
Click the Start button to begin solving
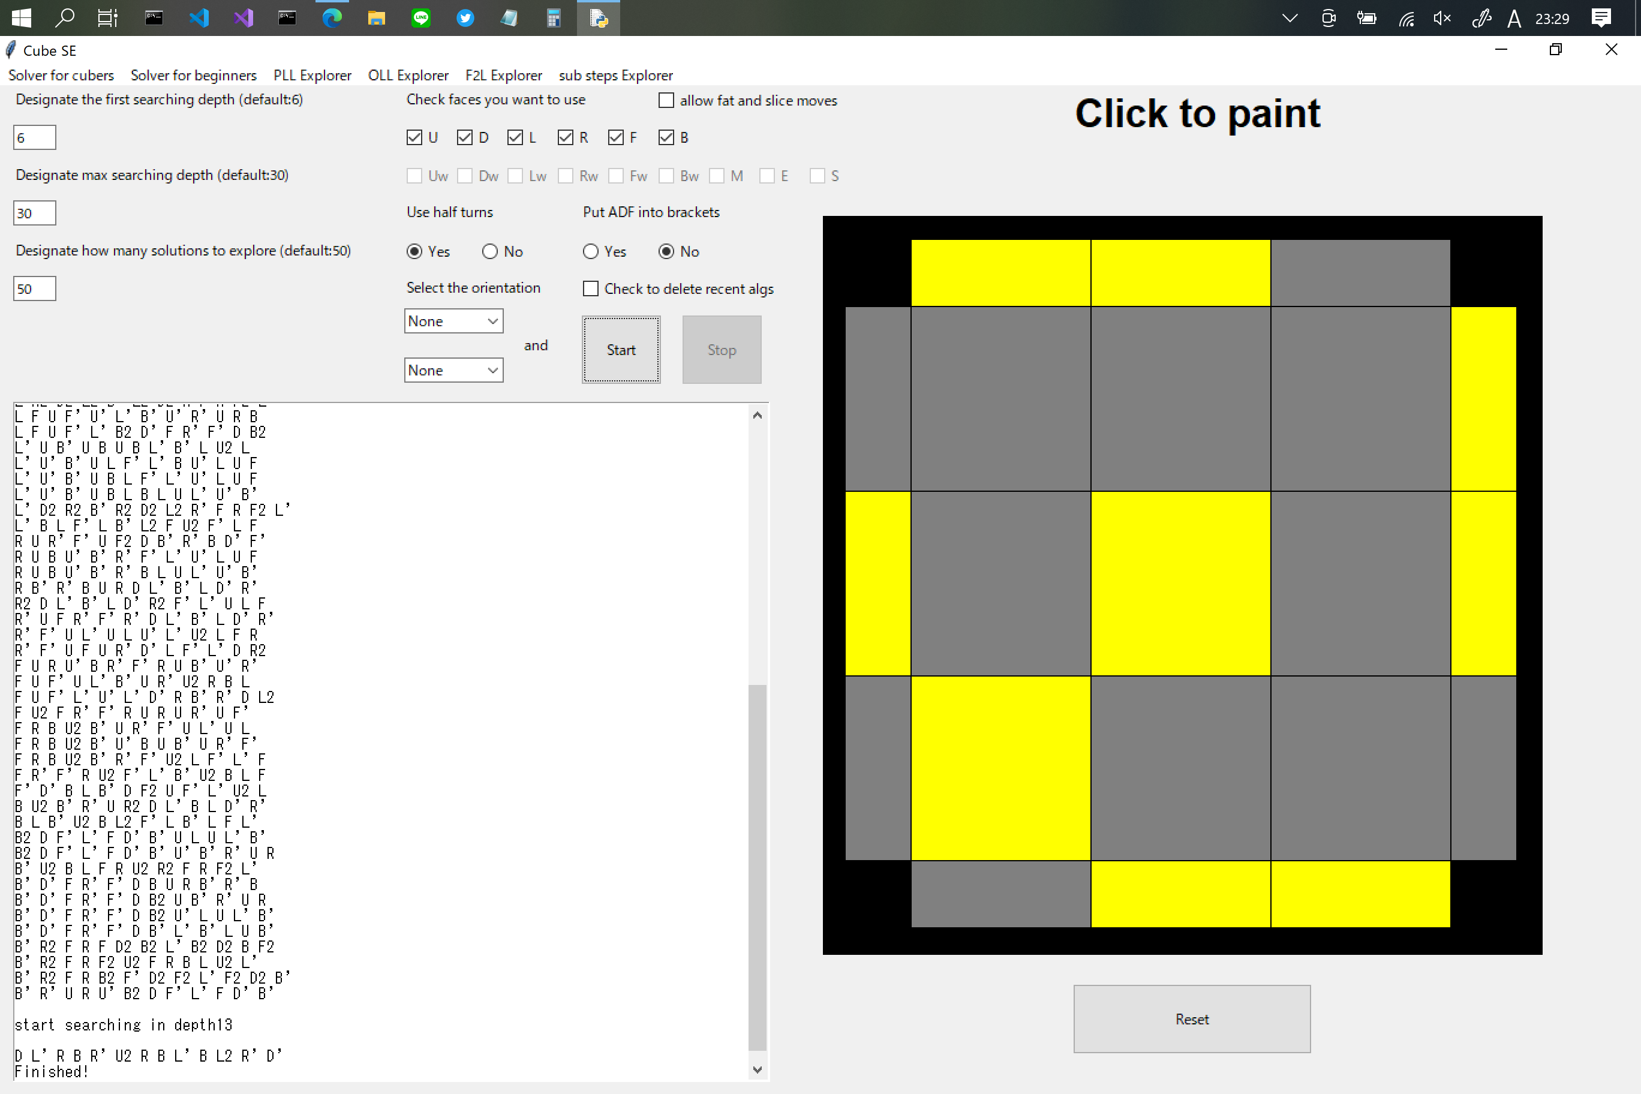(620, 350)
